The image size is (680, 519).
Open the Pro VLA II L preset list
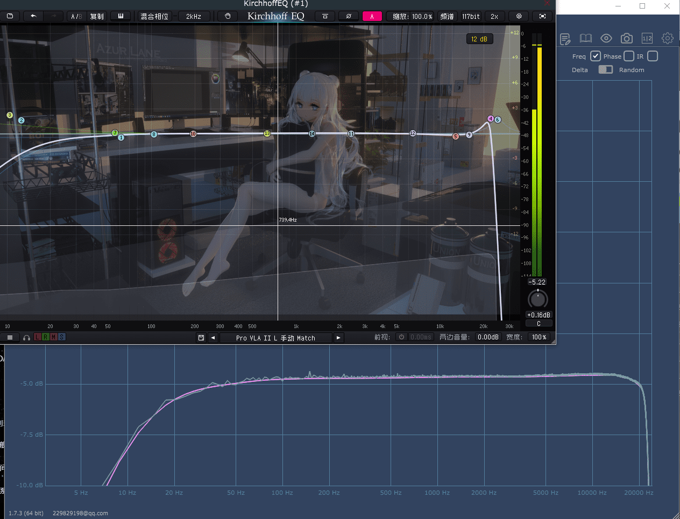275,338
